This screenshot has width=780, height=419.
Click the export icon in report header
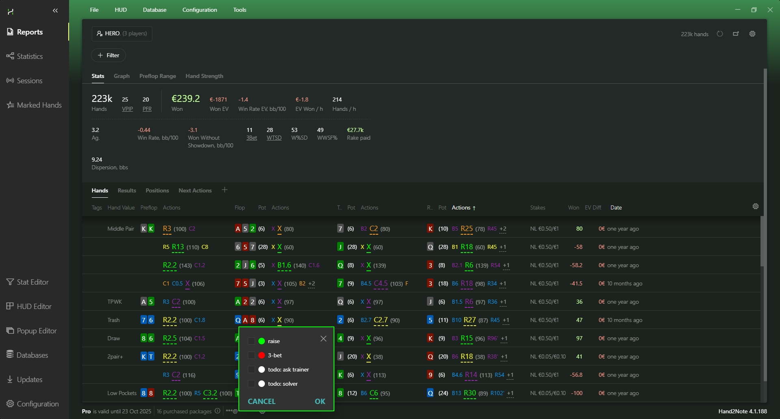point(736,34)
